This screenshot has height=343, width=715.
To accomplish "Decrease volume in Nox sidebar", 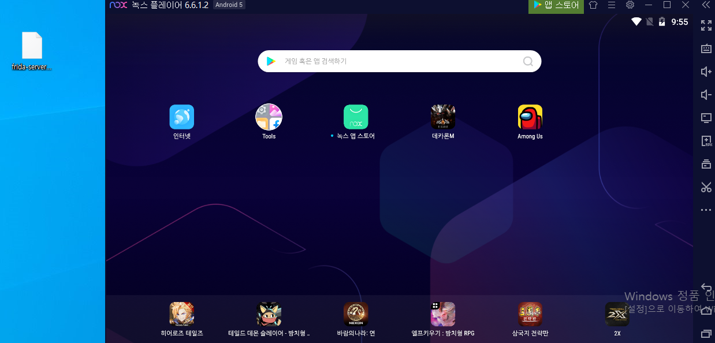I will tap(706, 95).
